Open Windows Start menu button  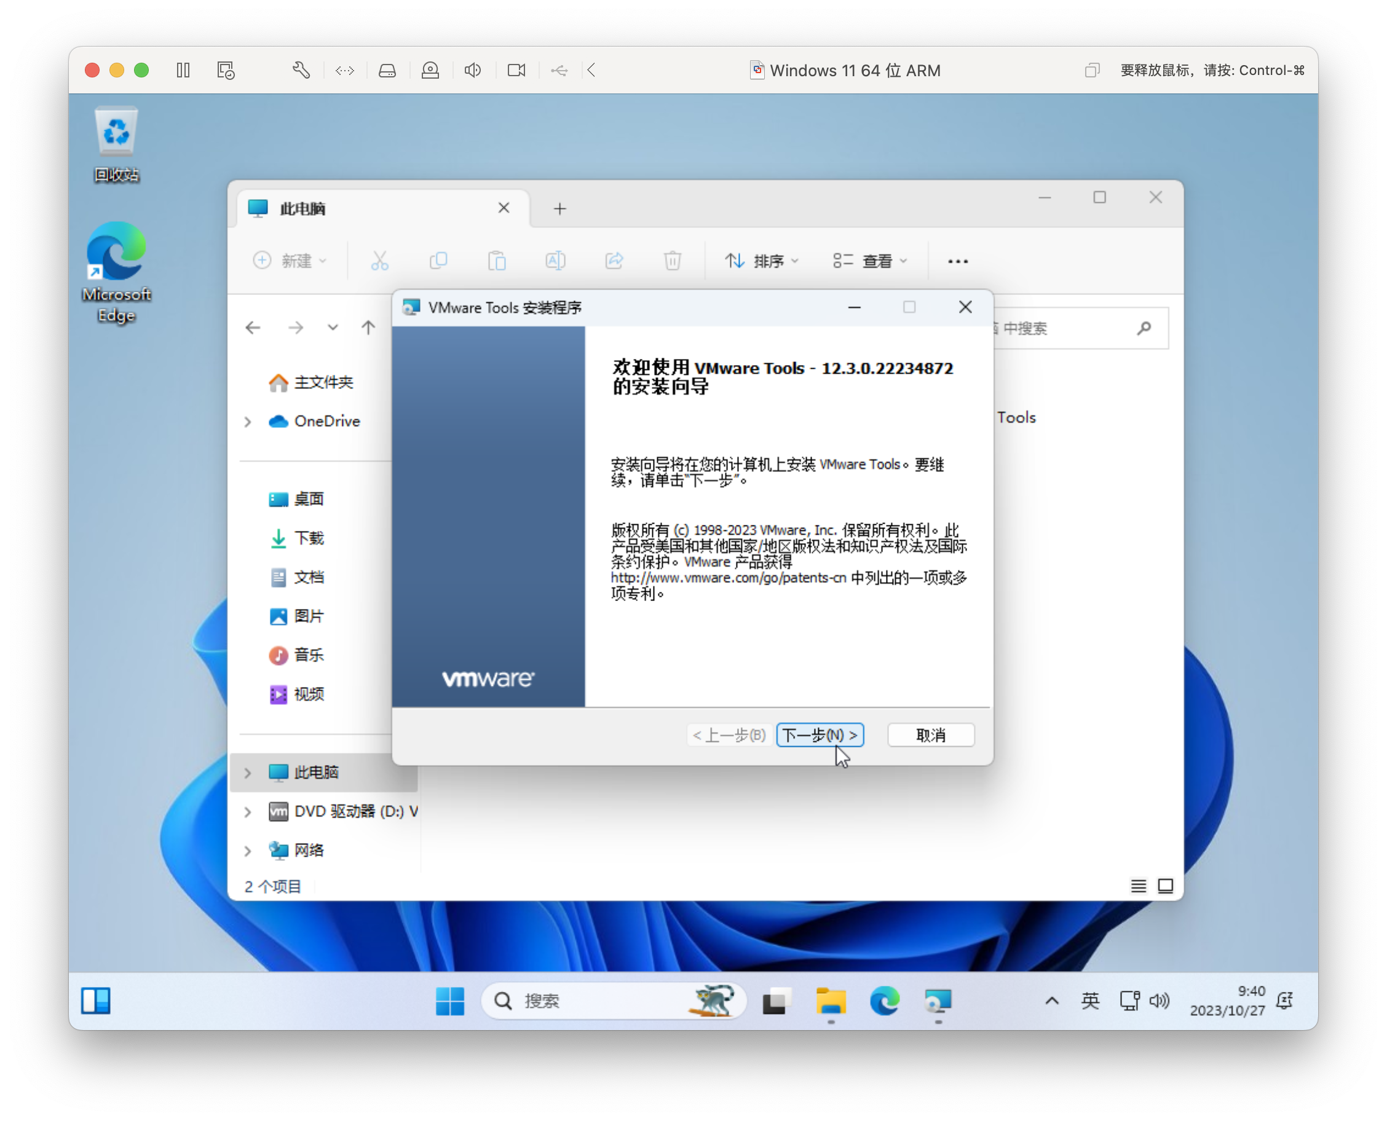449,1001
